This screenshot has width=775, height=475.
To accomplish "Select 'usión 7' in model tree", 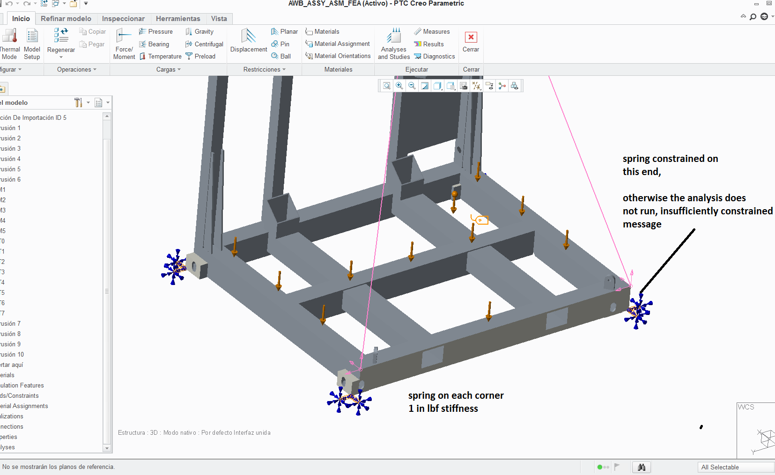I will click(10, 323).
